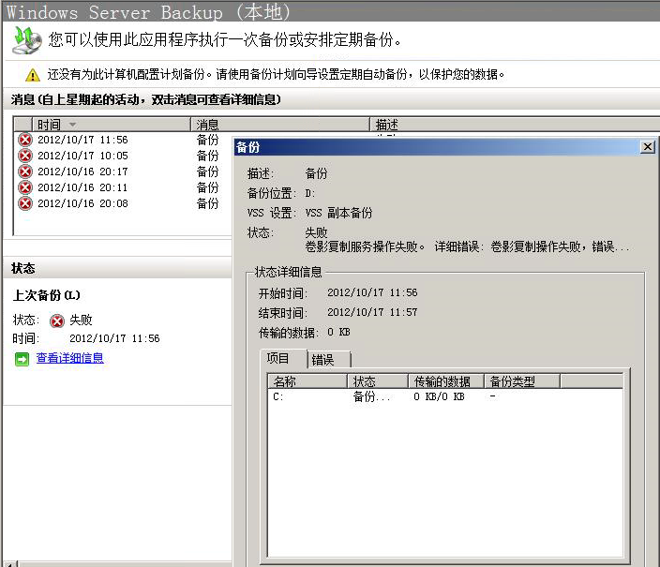Click the 卷影复制服务操作失败 error text
This screenshot has height=567, width=660.
coord(467,246)
